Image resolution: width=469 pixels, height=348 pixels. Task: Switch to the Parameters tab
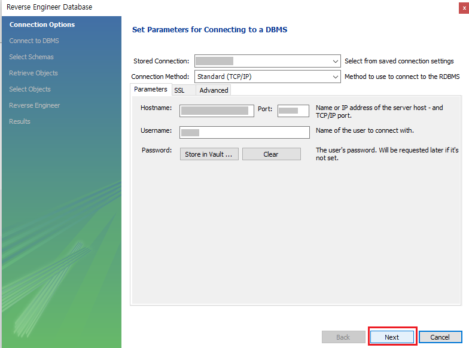coord(151,89)
